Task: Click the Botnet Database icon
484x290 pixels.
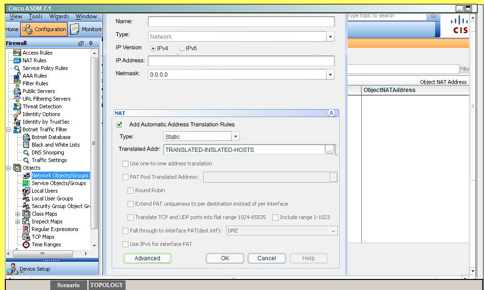Action: (26, 137)
